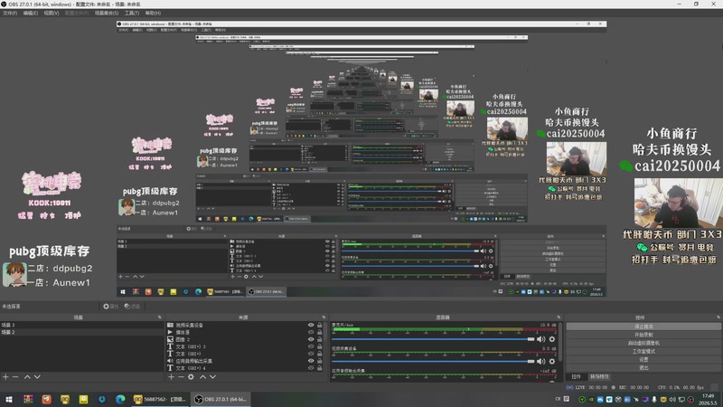Toggle the lock on 媒体源 source
The width and height of the screenshot is (723, 407).
pyautogui.click(x=320, y=332)
